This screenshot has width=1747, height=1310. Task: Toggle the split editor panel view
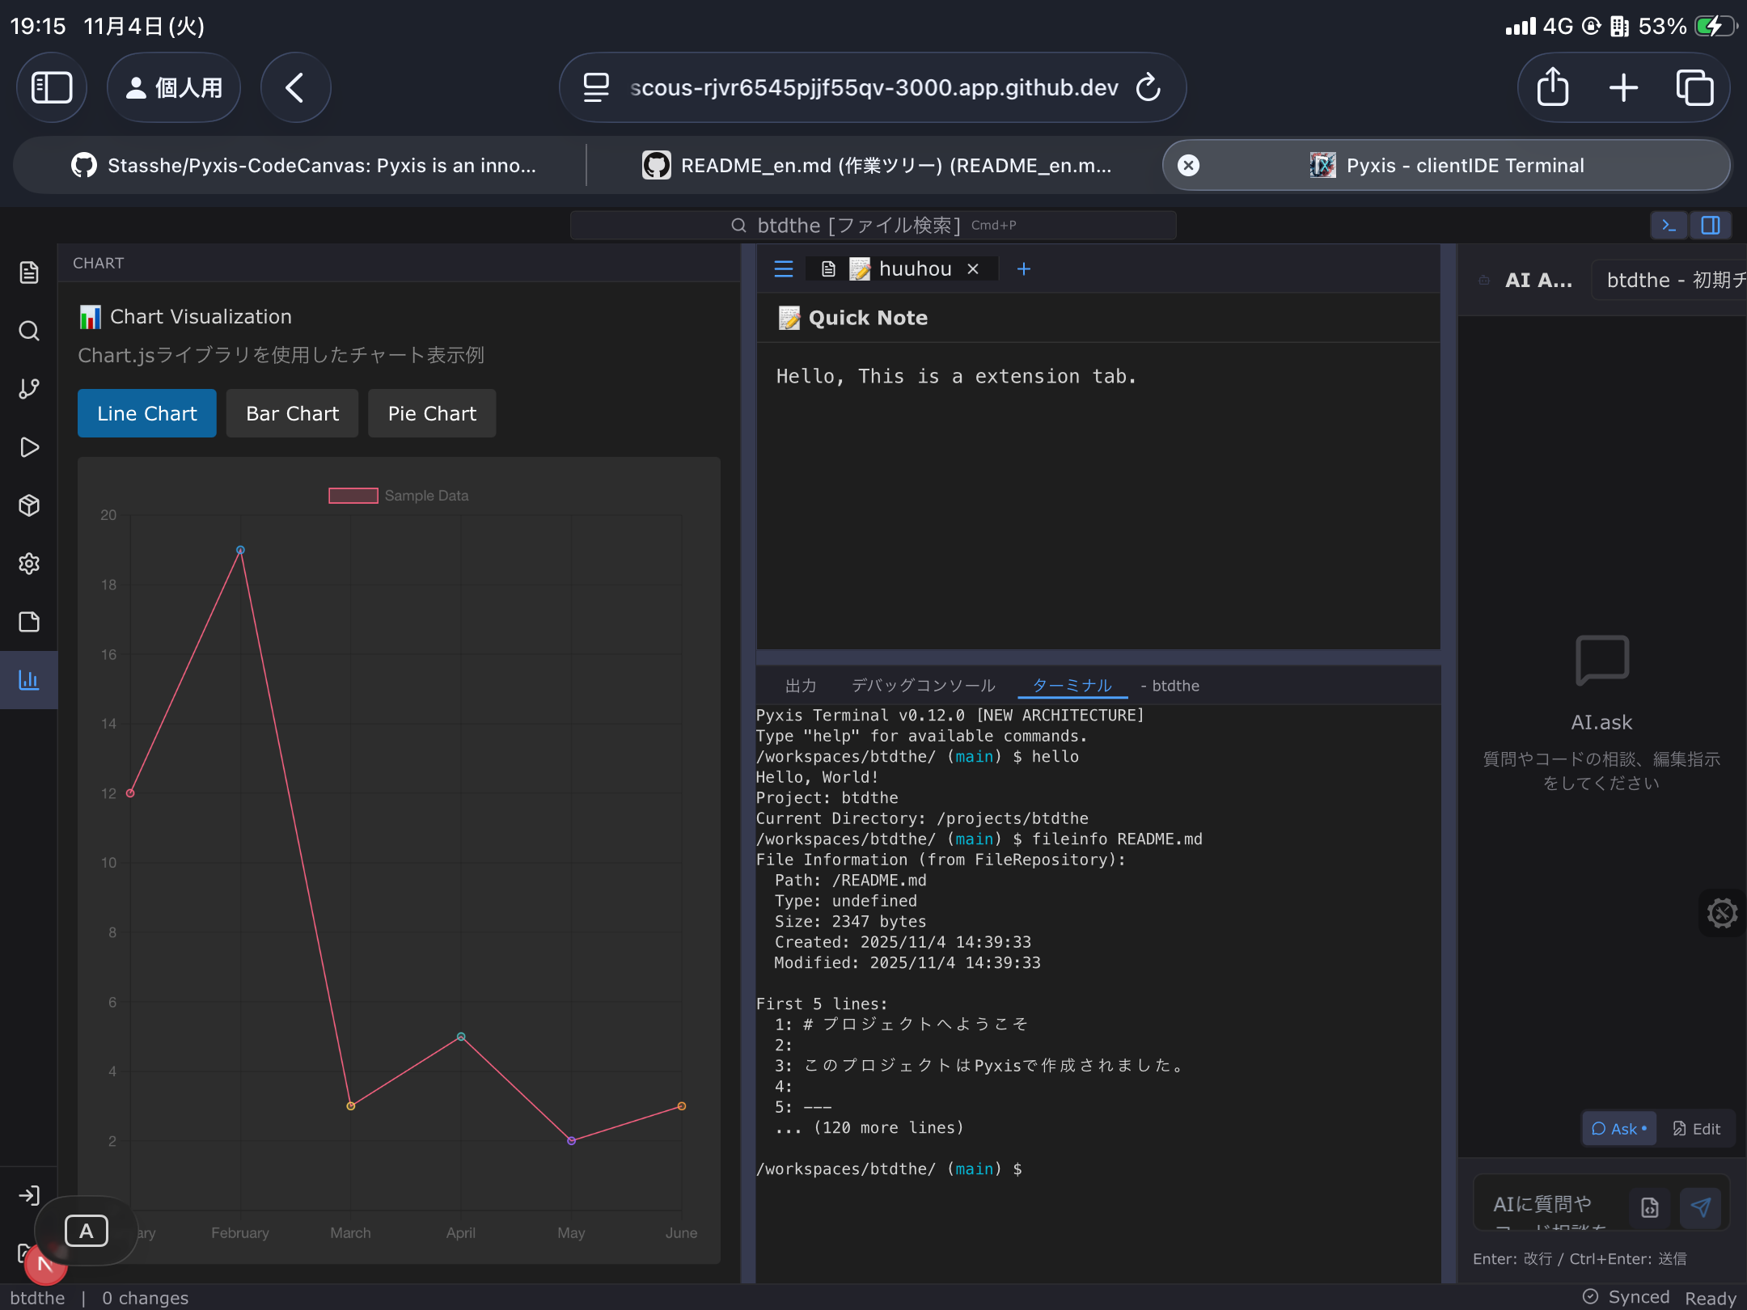1710,226
